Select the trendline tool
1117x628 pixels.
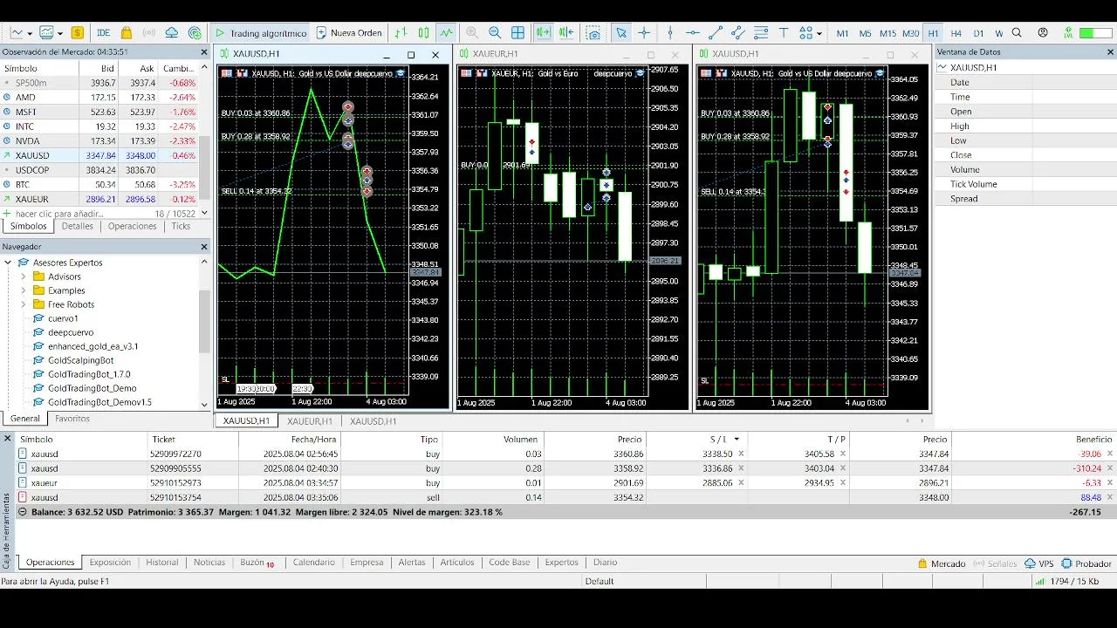716,33
